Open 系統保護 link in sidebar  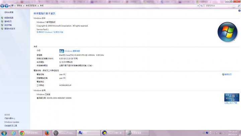(8, 25)
